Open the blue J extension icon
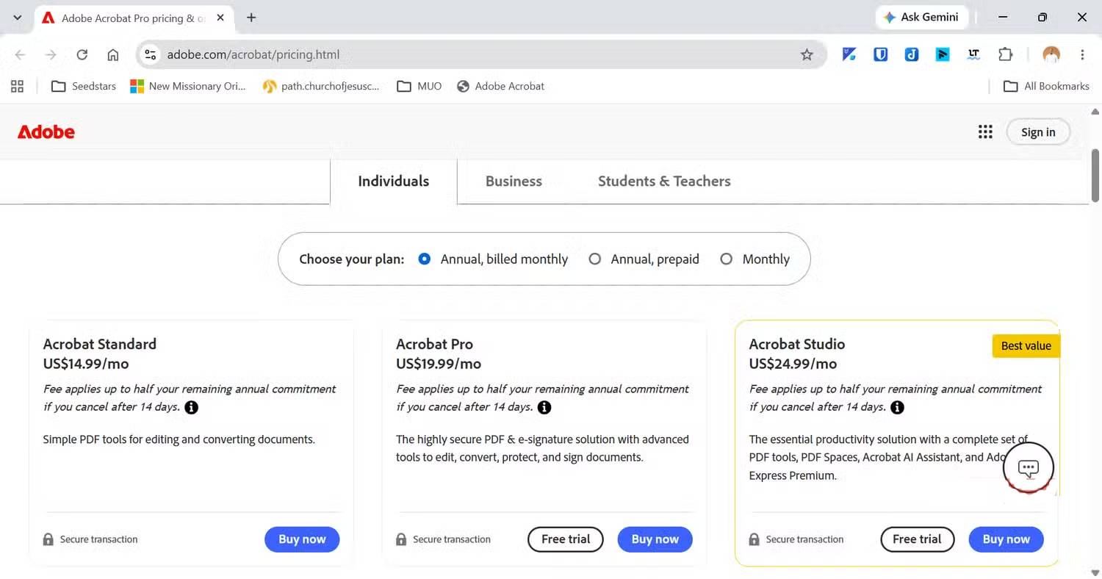This screenshot has width=1102, height=579. tap(912, 54)
